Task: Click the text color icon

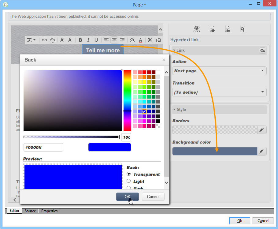Action: [140, 40]
